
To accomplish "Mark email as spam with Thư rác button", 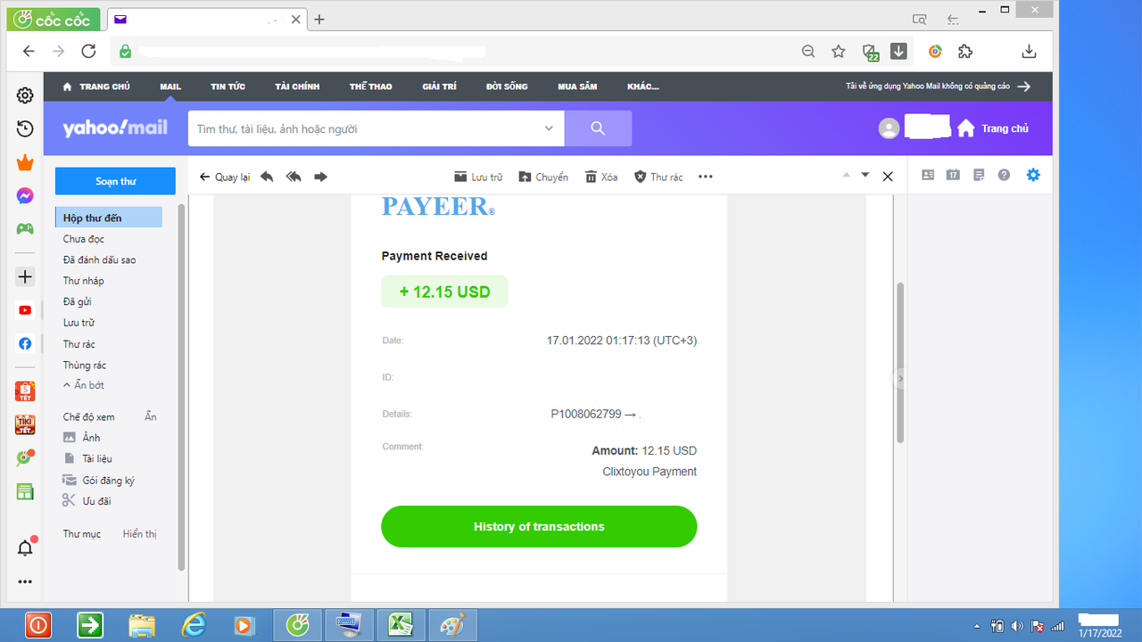I will pos(658,177).
